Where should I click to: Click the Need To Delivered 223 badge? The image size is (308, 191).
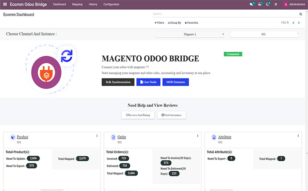tap(174, 173)
